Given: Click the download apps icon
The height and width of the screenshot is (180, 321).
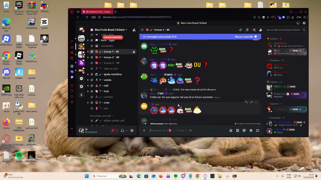Looking at the screenshot, I should tap(81, 94).
